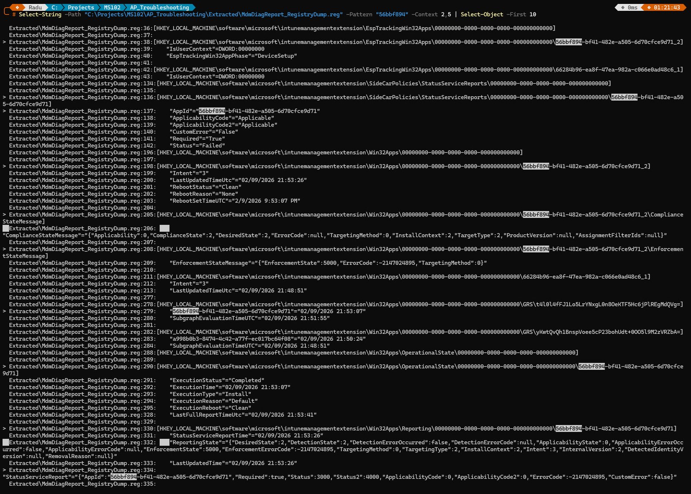
Task: Click the orange # prompt symbol
Action: [14, 14]
